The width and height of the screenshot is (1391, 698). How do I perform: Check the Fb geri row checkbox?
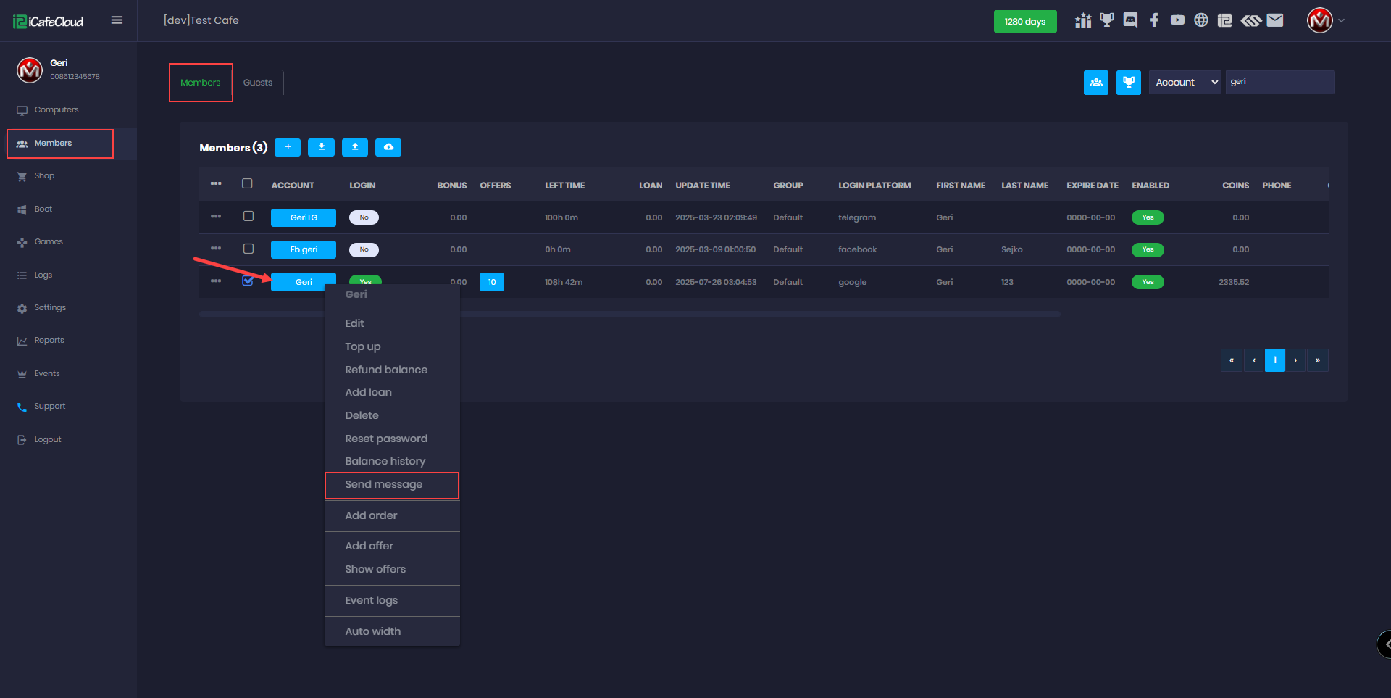click(248, 249)
